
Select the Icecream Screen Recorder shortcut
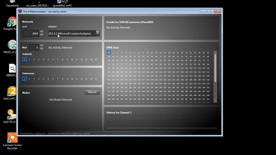[13, 141]
